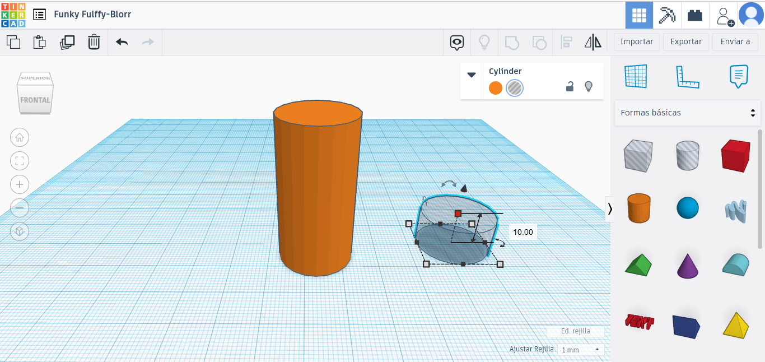Click the design name Funky Fulffy-Blorr
This screenshot has height=362, width=765.
[92, 14]
